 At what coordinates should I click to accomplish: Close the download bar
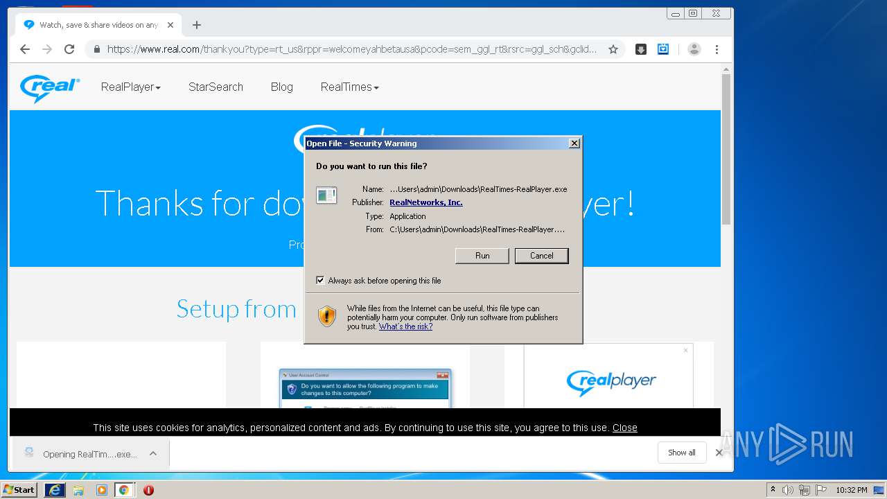[x=719, y=453]
